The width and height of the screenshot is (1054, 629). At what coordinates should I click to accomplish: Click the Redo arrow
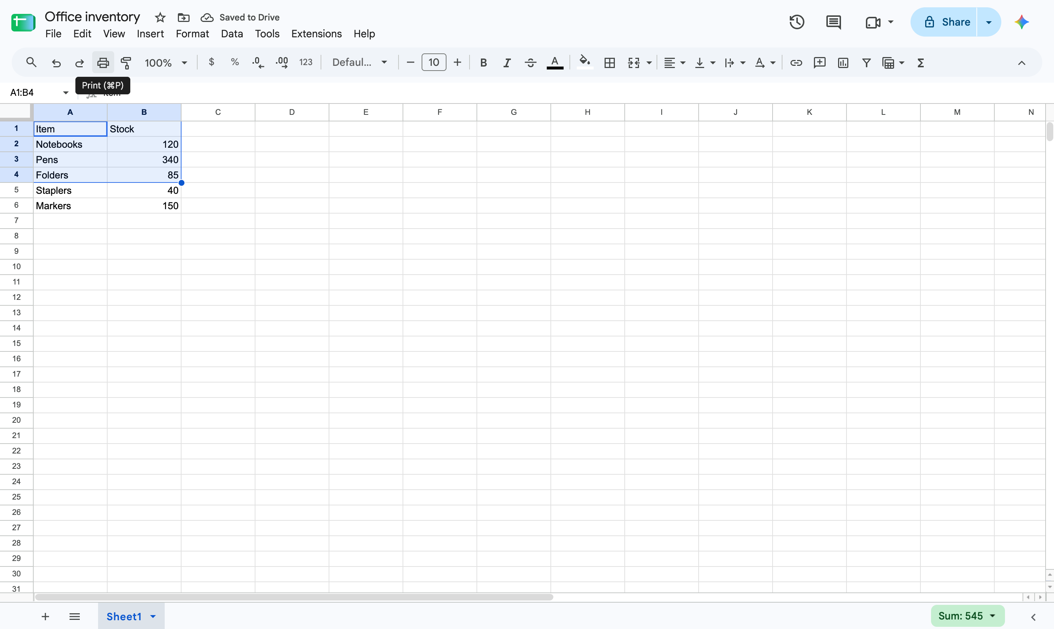pyautogui.click(x=79, y=63)
